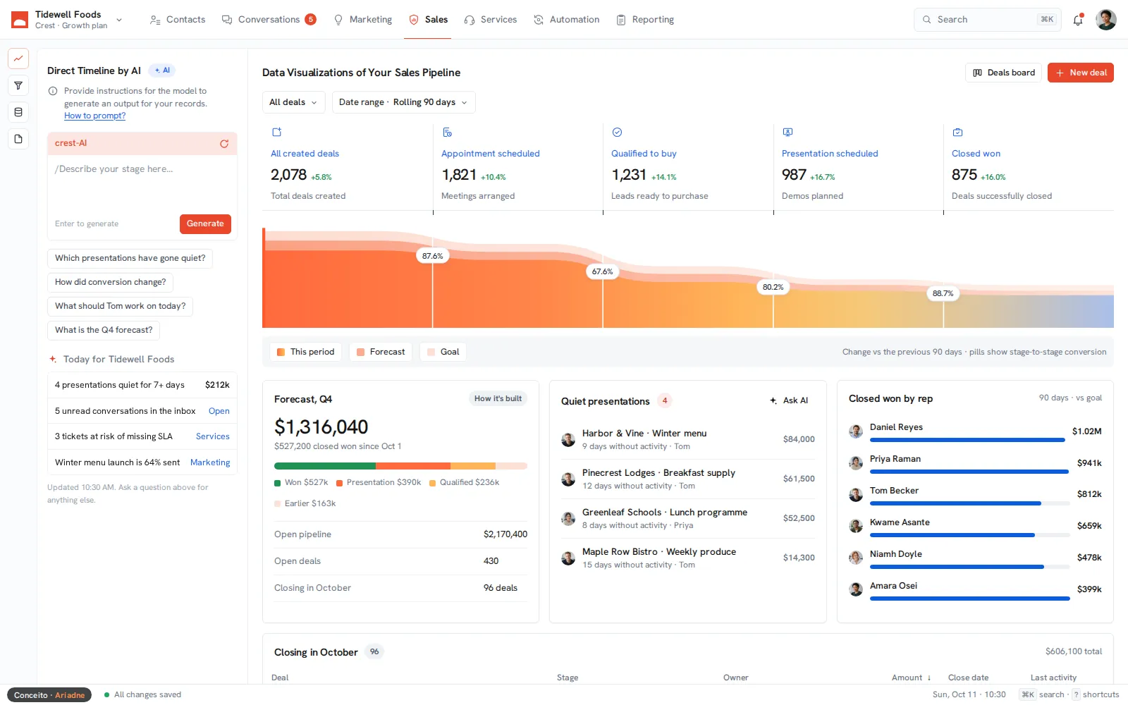Toggle the Goal legend

click(443, 352)
